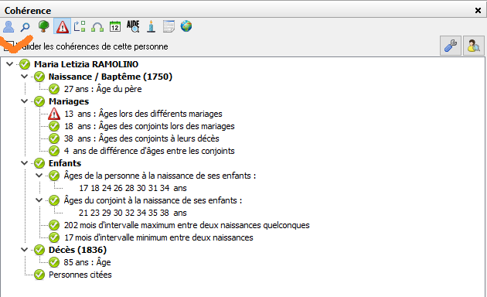The height and width of the screenshot is (297, 487).
Task: Select 4 ans de différence d'âges row
Action: [149, 151]
